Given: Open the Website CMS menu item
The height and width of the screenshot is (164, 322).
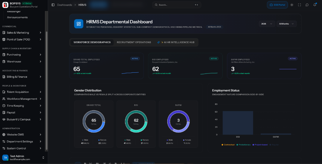Looking at the screenshot, I should coord(22,135).
